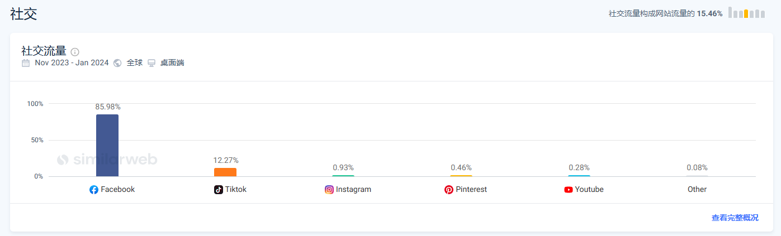
Task: Open the 查看完整概况 link
Action: pos(735,218)
